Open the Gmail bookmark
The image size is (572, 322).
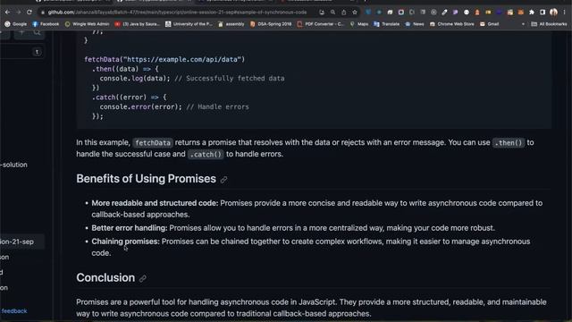tap(489, 24)
